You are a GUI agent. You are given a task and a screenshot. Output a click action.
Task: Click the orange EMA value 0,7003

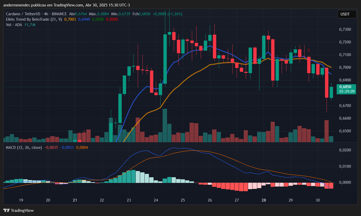tap(70, 19)
